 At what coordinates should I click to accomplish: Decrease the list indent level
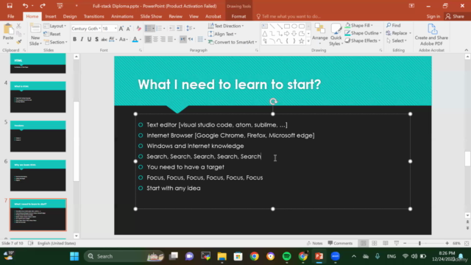171,28
